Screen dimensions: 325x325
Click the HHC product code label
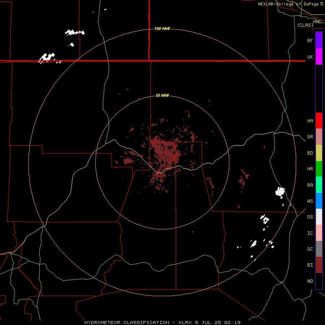coord(317,22)
